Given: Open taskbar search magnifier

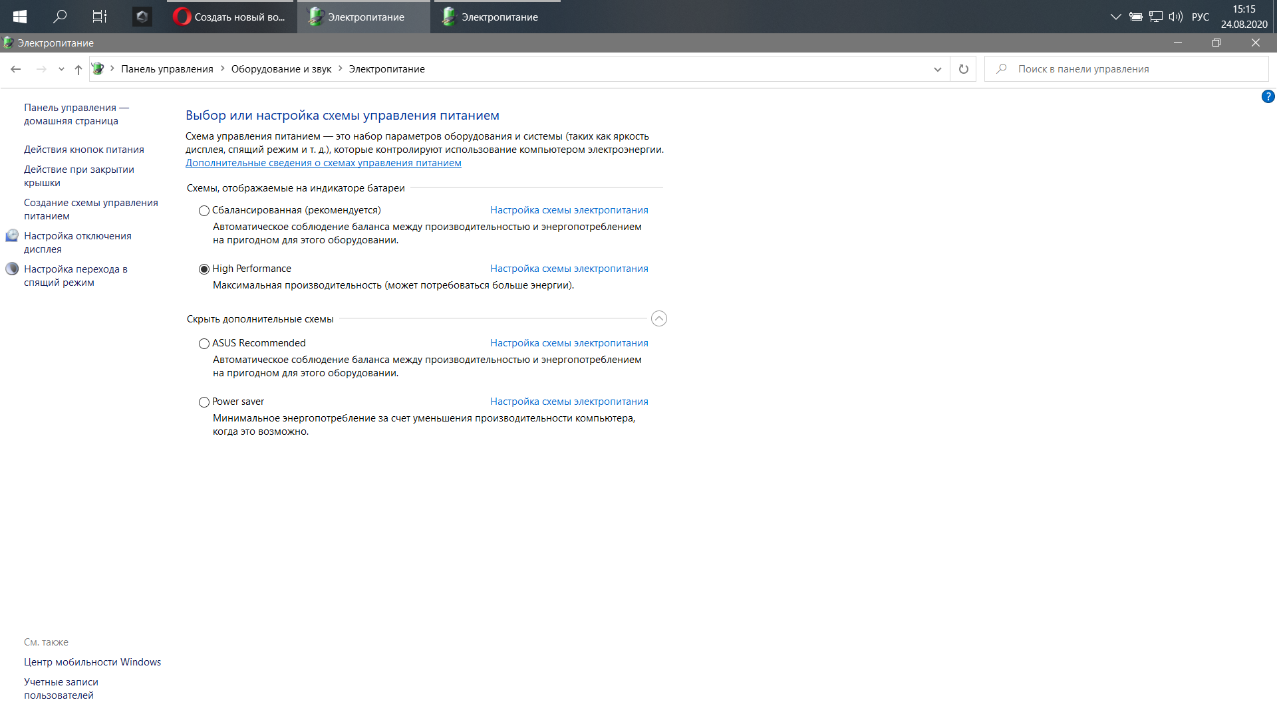Looking at the screenshot, I should point(60,17).
